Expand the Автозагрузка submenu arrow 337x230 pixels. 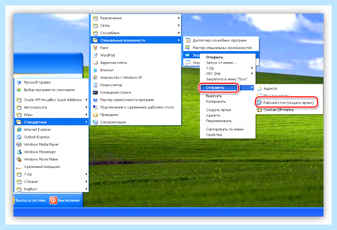pos(86,107)
